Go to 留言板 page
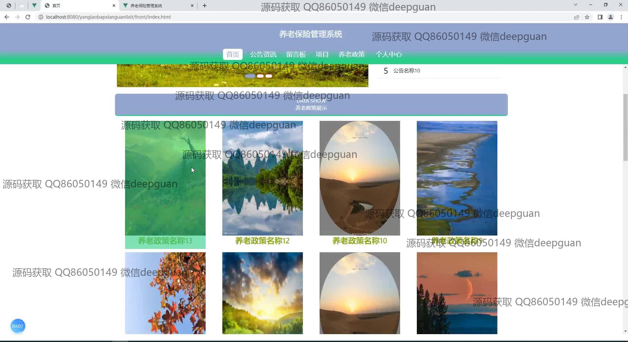Viewport: 628px width, 342px height. click(296, 54)
